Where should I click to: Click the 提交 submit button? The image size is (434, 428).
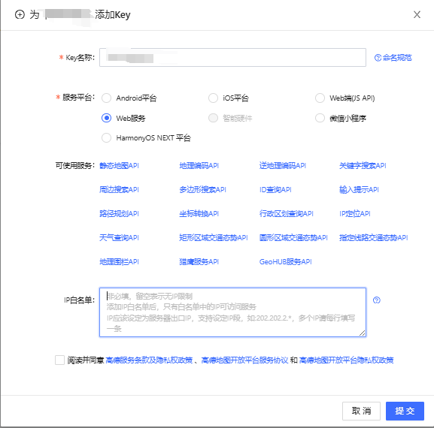(405, 411)
